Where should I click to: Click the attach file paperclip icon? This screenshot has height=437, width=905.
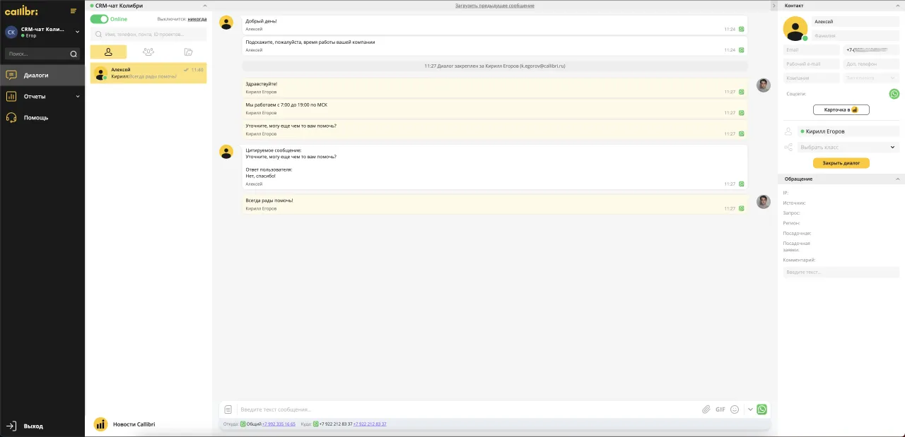coord(705,409)
